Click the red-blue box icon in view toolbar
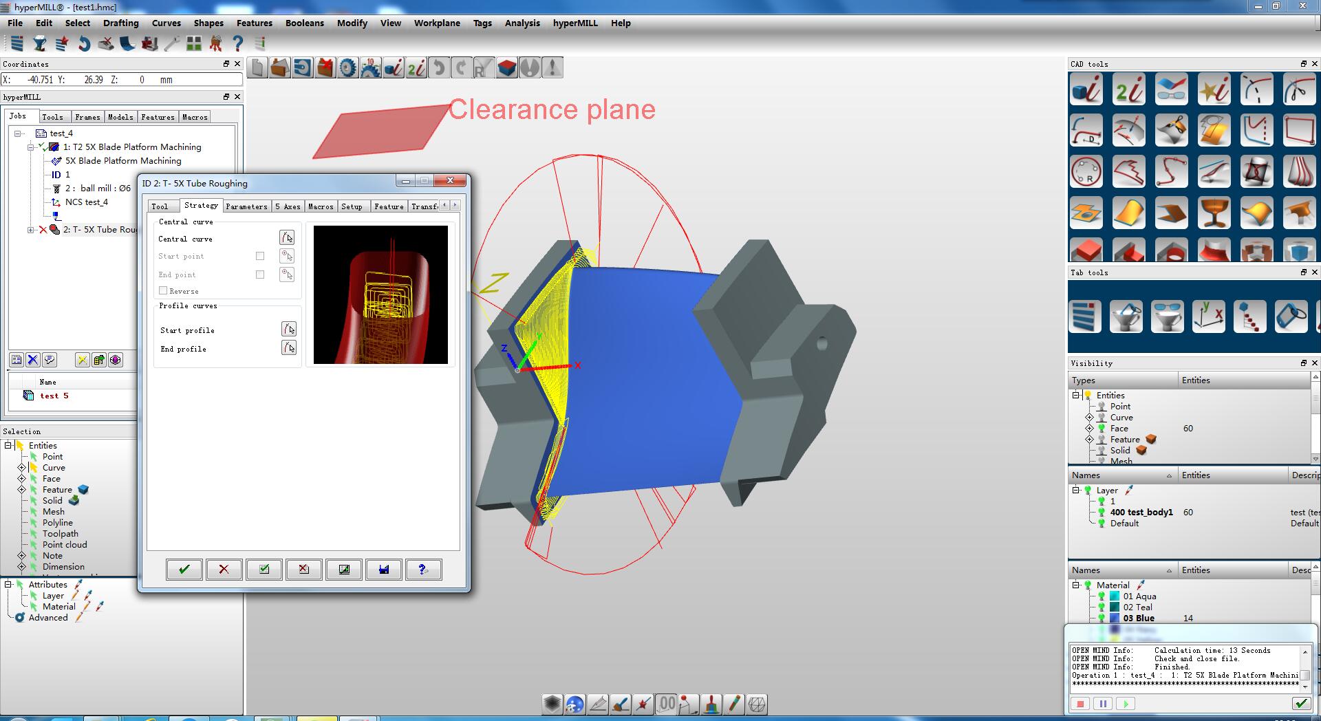Screen dimensions: 1321x721 (x=507, y=67)
